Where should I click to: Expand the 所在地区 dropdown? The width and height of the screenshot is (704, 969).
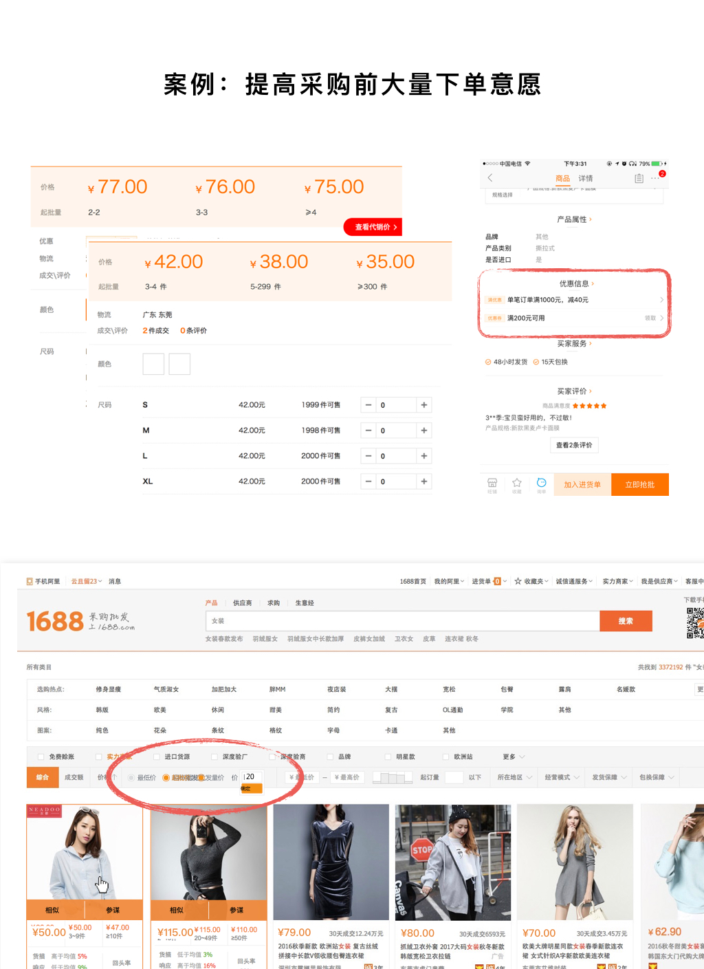coord(514,777)
